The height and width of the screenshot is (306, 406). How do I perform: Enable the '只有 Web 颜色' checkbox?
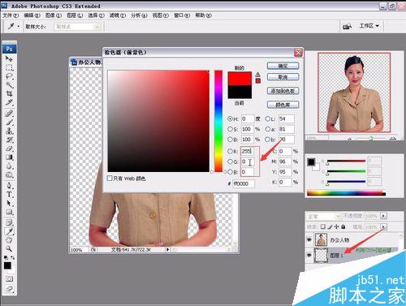click(110, 179)
